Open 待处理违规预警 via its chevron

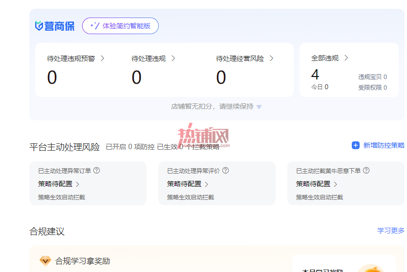pyautogui.click(x=103, y=58)
